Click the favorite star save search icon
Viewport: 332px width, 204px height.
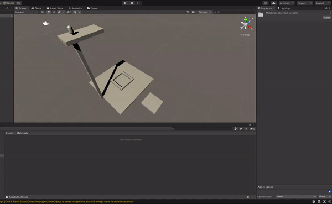246,129
